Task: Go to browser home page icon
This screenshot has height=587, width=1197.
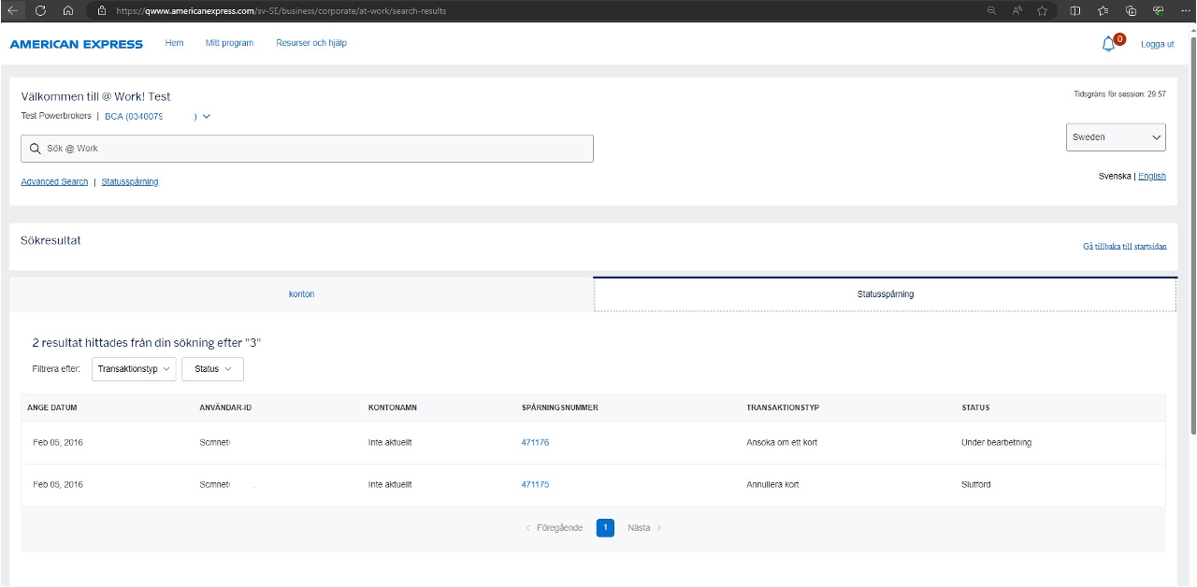Action: [x=68, y=10]
